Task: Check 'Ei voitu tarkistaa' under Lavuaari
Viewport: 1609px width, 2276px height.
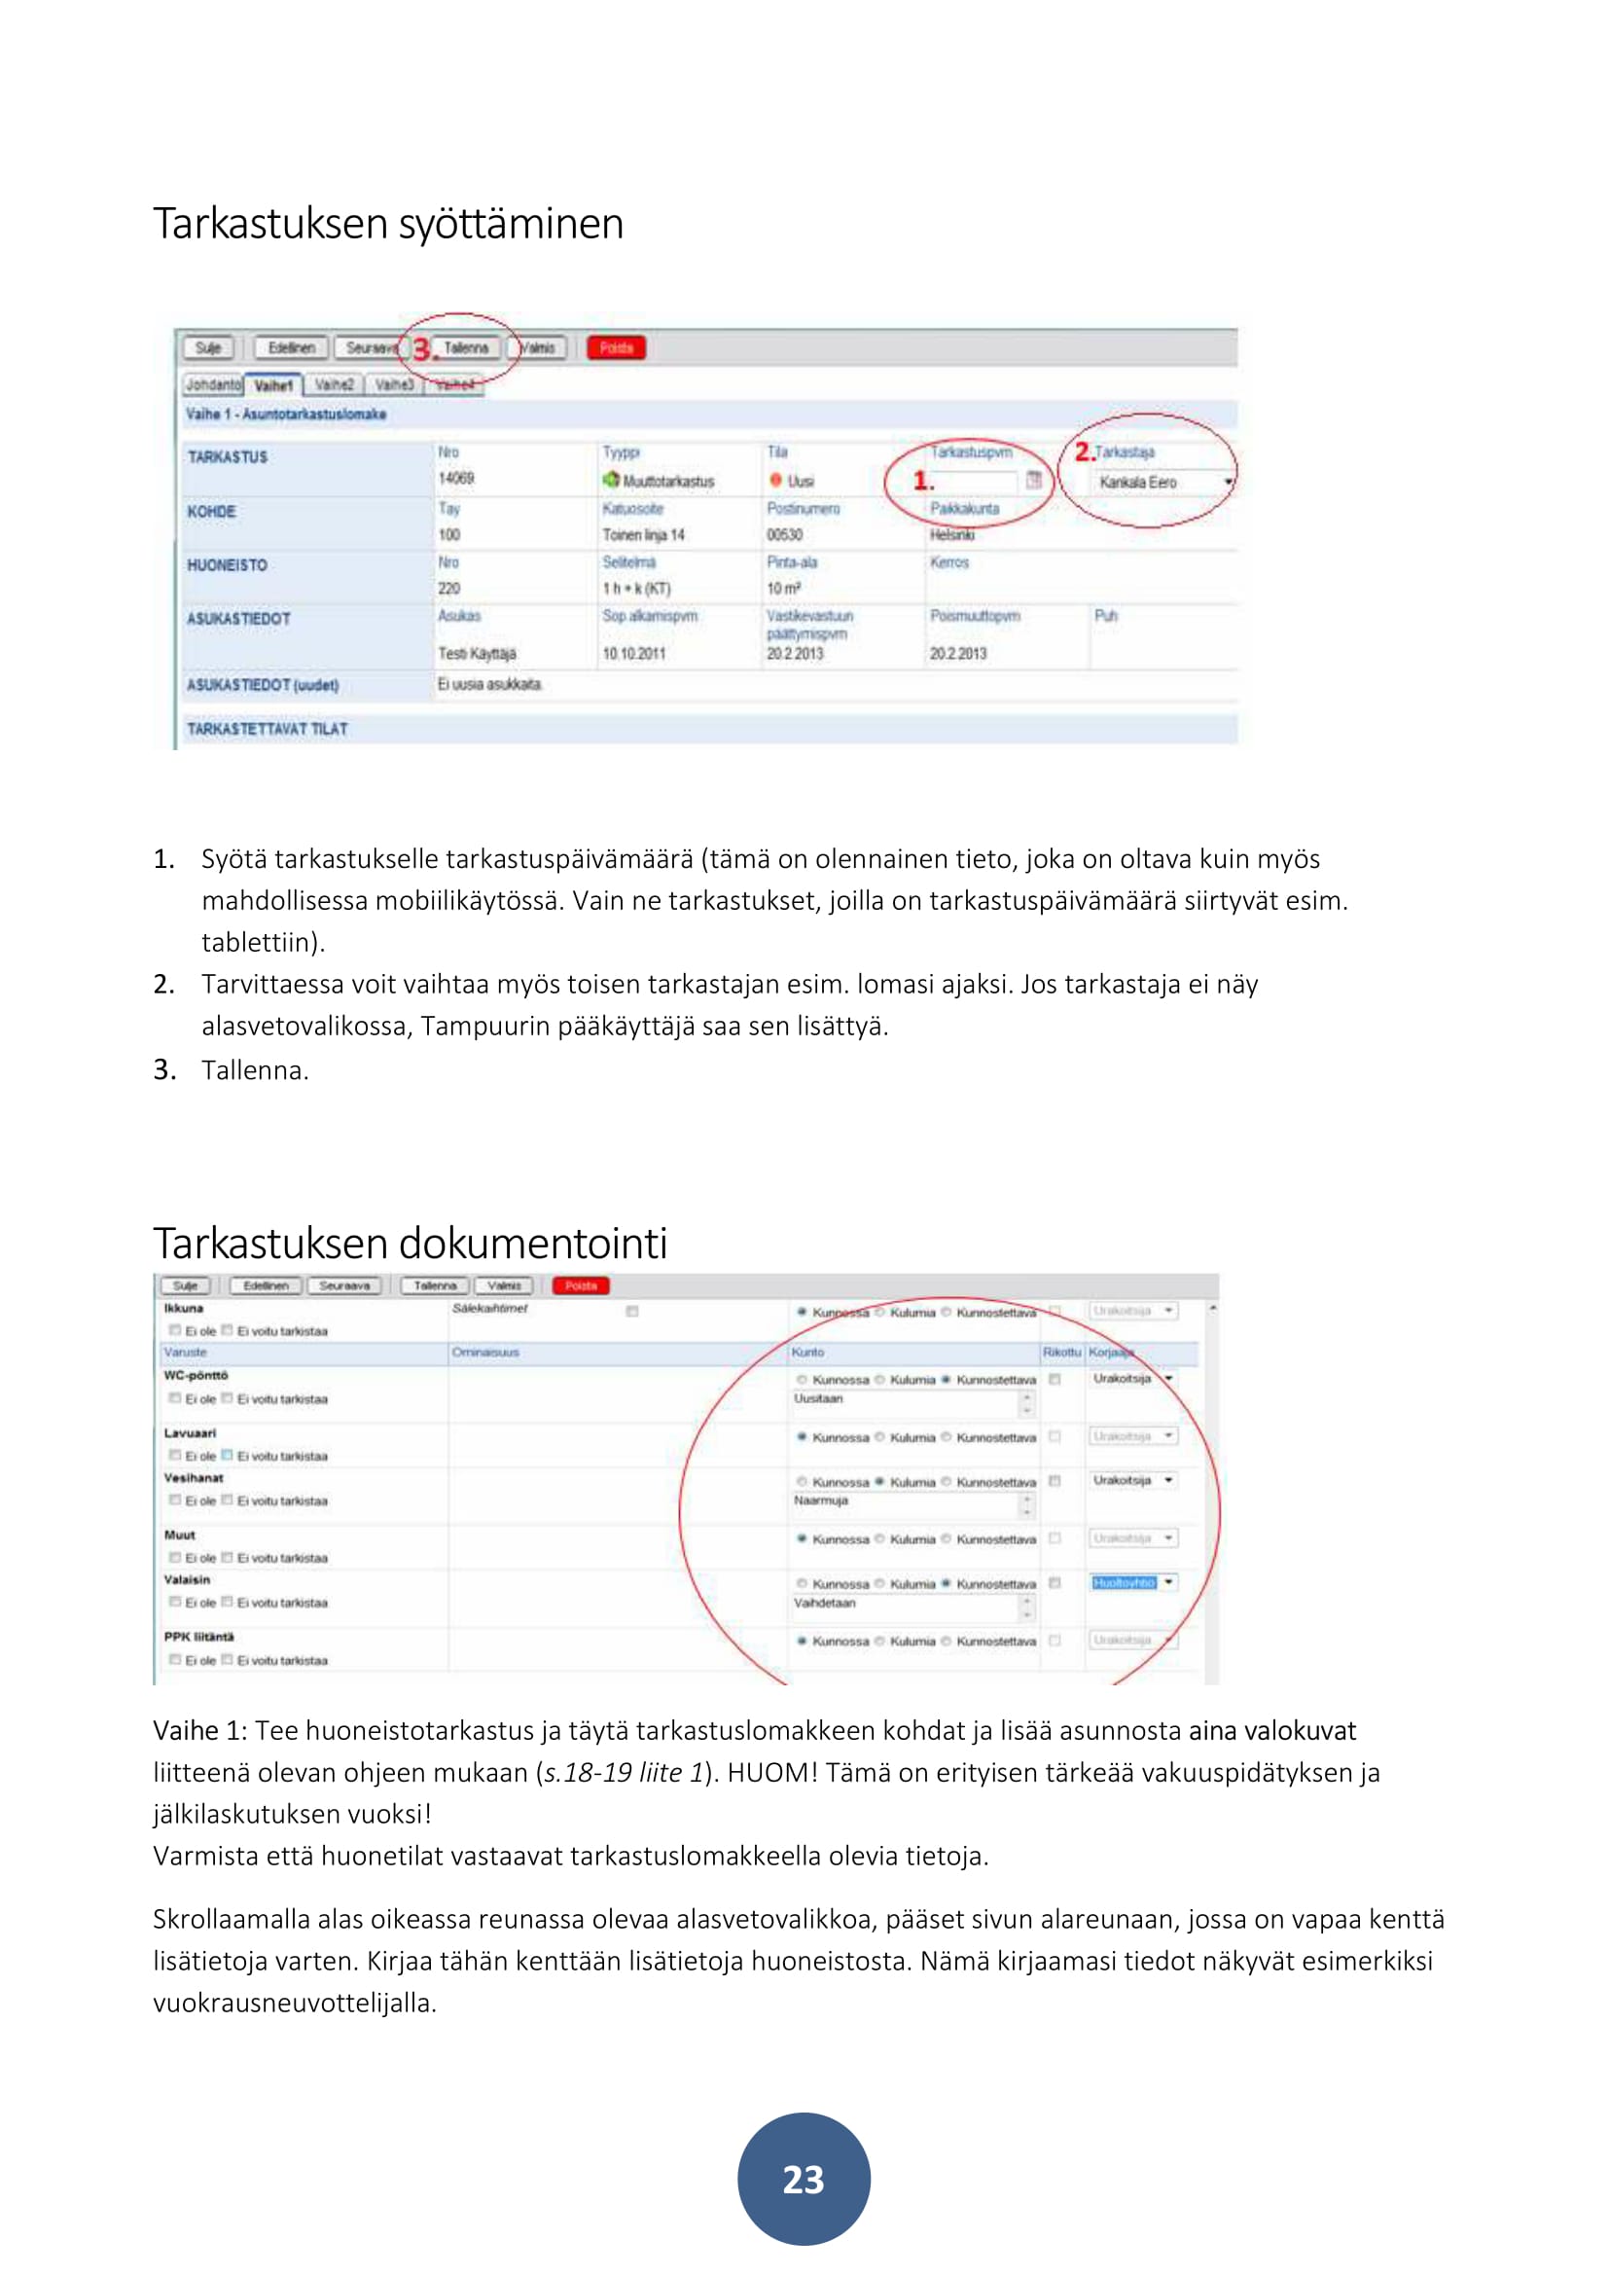Action: [x=227, y=1457]
